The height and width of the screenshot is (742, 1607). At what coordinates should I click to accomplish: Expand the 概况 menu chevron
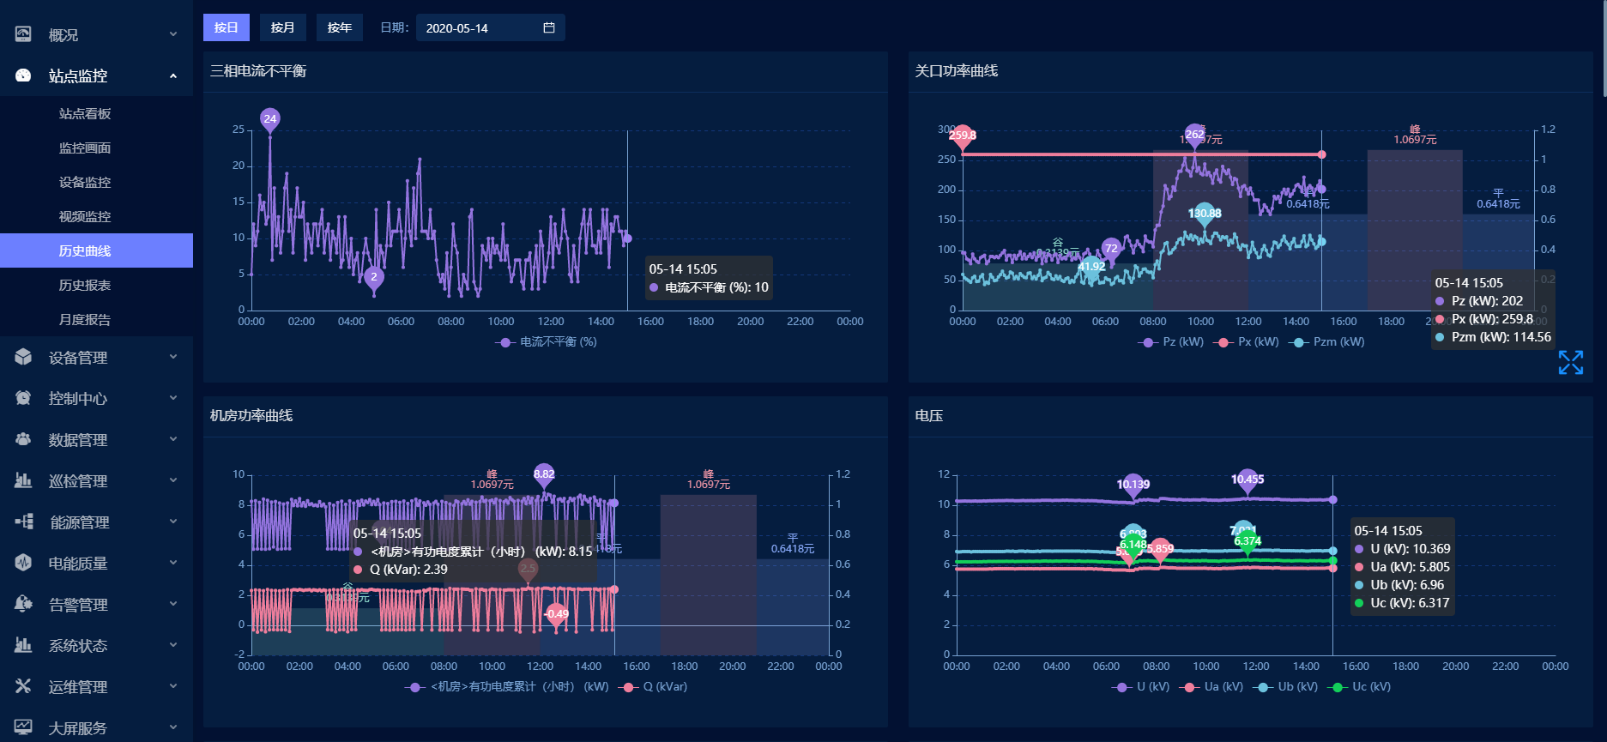coord(173,35)
